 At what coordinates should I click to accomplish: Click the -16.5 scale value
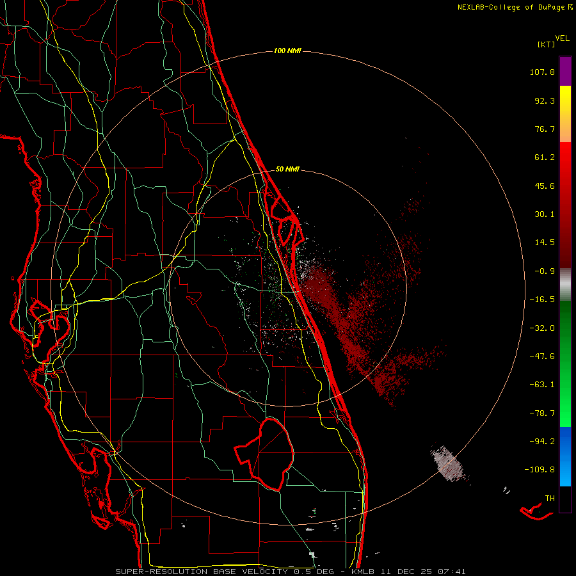coord(542,300)
